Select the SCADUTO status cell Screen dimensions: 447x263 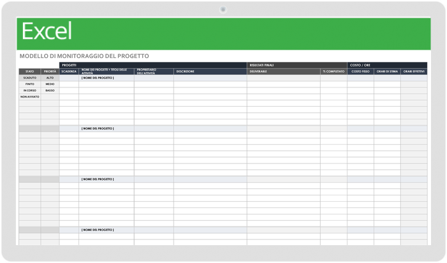pos(29,78)
